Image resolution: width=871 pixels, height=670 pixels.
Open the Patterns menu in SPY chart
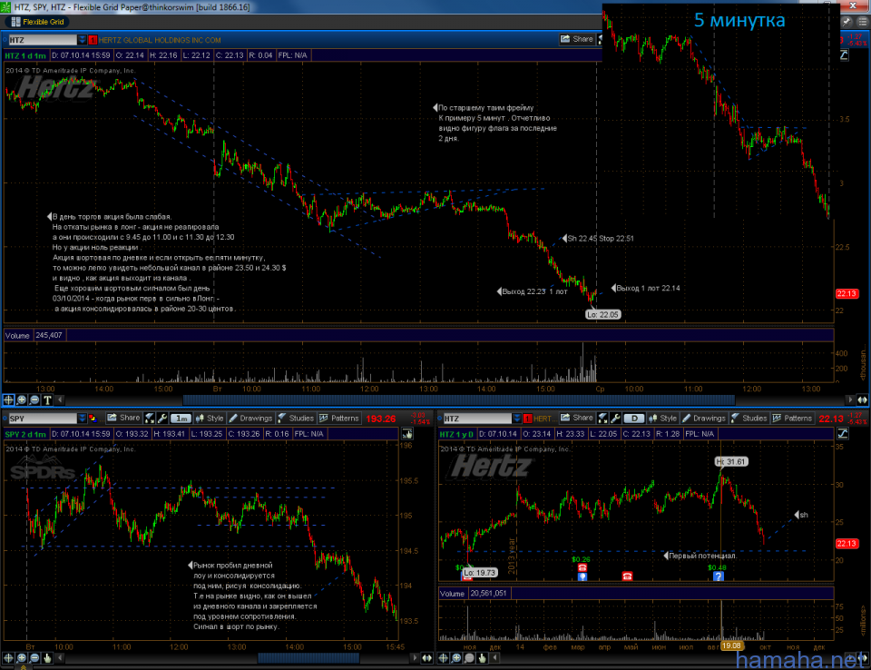pos(338,419)
